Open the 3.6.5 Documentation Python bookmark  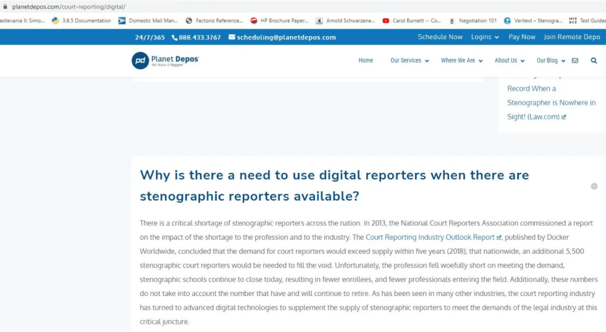[x=82, y=21]
